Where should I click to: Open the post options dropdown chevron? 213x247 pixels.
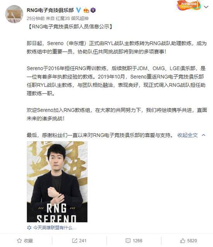(x=206, y=7)
